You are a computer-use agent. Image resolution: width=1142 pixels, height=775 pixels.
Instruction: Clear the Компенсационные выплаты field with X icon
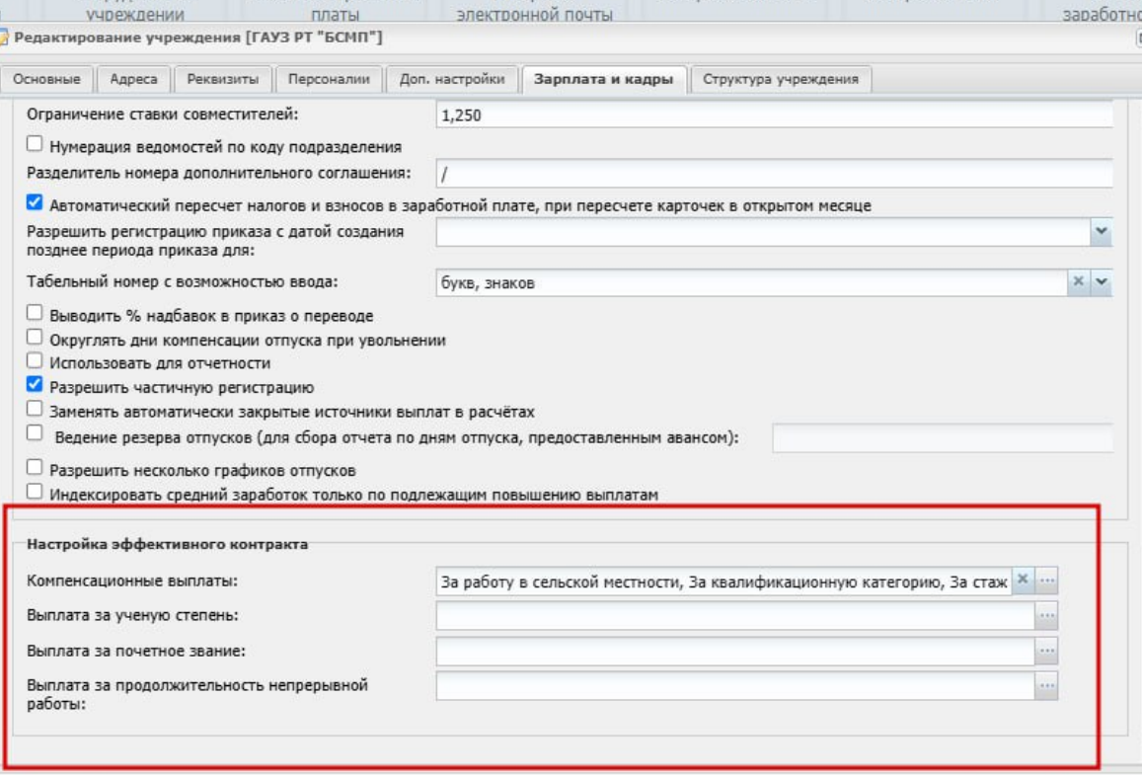(1023, 581)
